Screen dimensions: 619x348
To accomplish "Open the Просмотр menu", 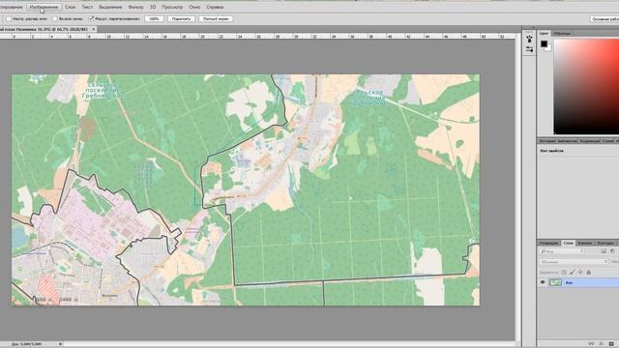I will 172,7.
